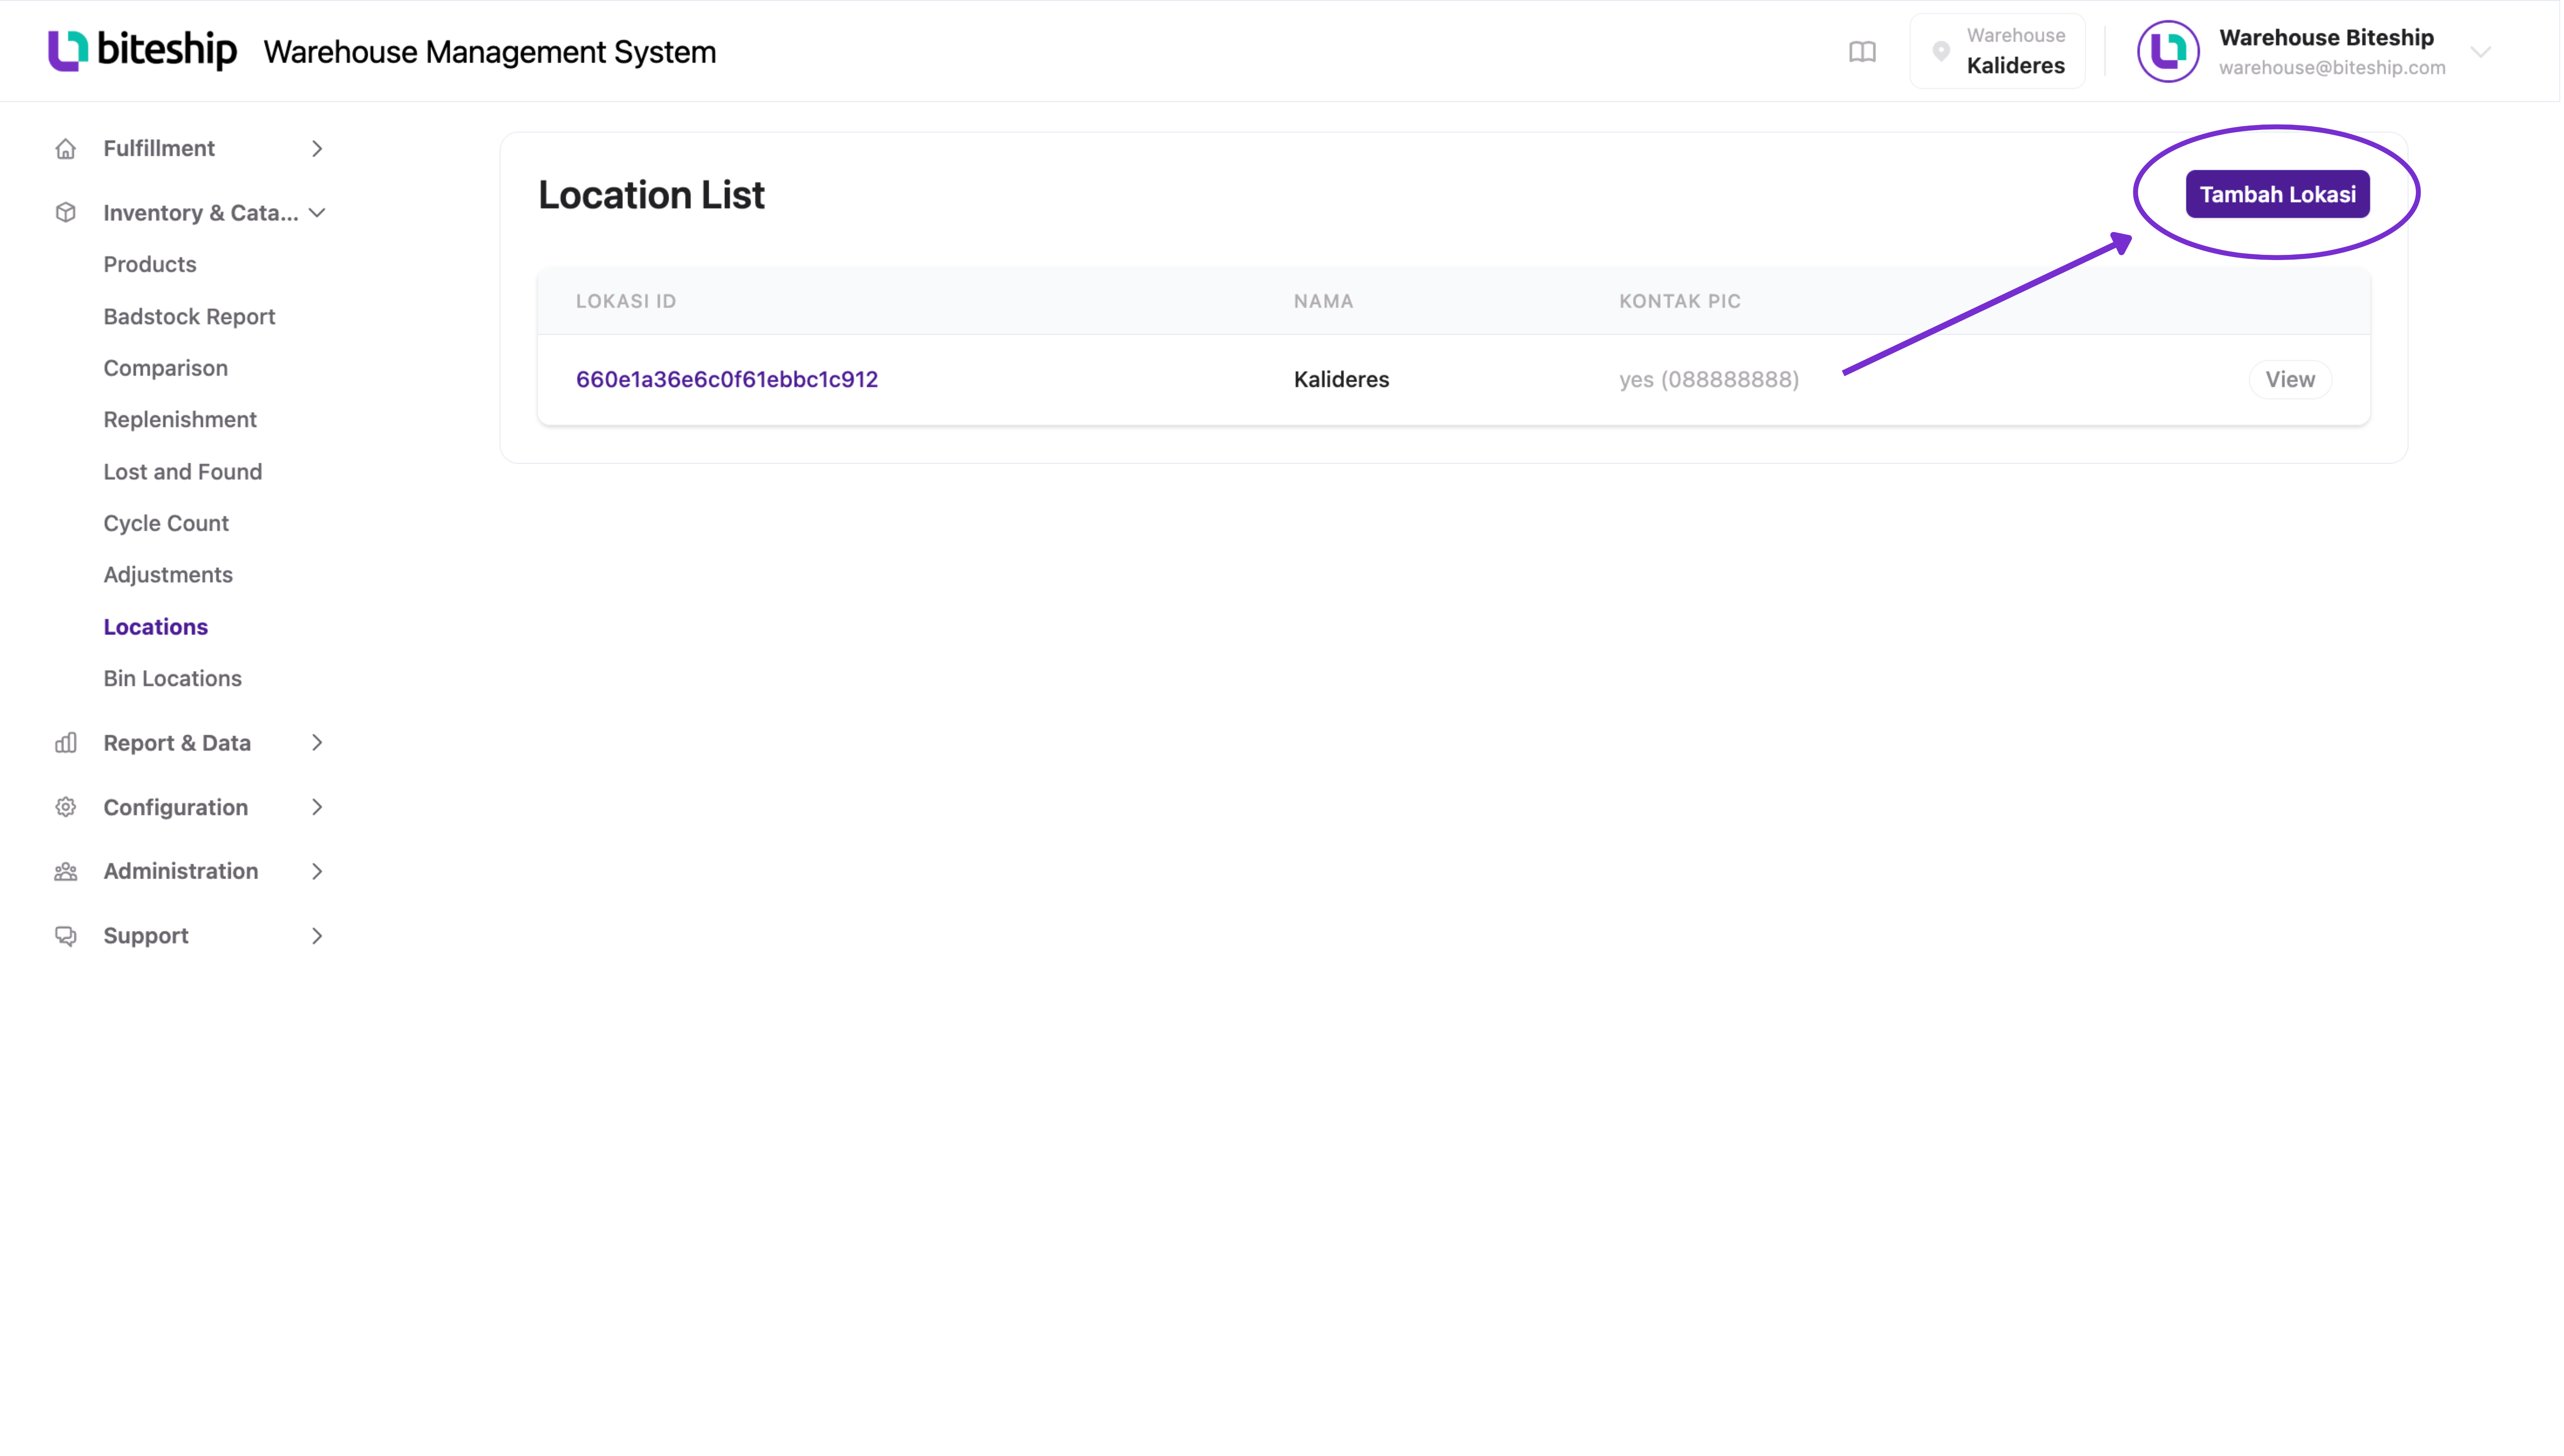Expand the Report & Data chevron
The height and width of the screenshot is (1456, 2564).
pos(317,743)
